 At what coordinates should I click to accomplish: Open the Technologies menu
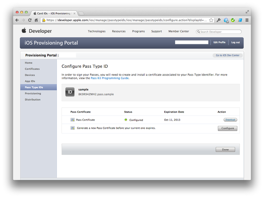pos(97,31)
